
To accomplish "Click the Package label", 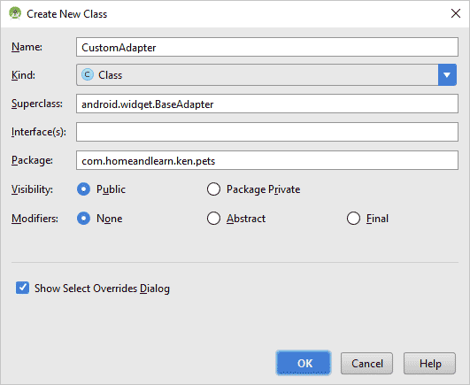I will [32, 160].
